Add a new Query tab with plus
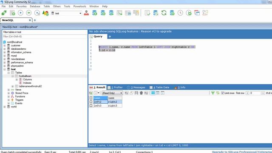The height and width of the screenshot is (153, 272). [x=110, y=37]
